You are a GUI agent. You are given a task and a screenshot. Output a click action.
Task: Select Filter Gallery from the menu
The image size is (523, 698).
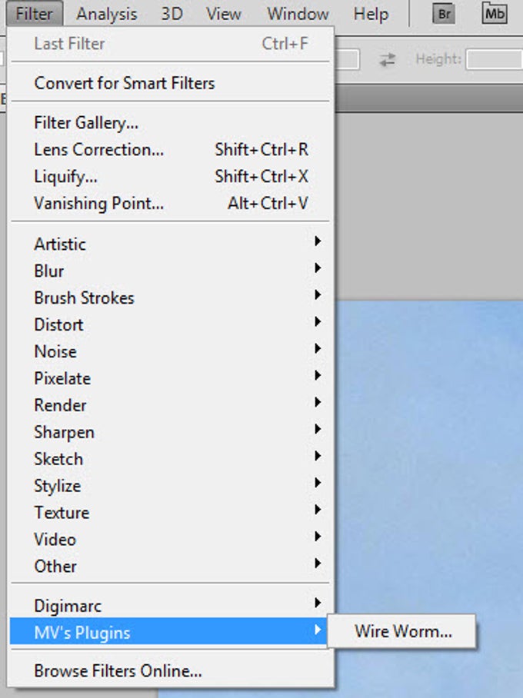pos(86,122)
